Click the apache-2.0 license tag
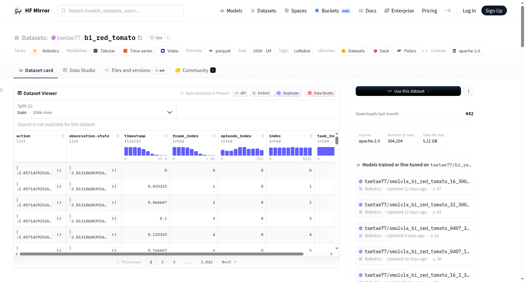 click(x=466, y=51)
